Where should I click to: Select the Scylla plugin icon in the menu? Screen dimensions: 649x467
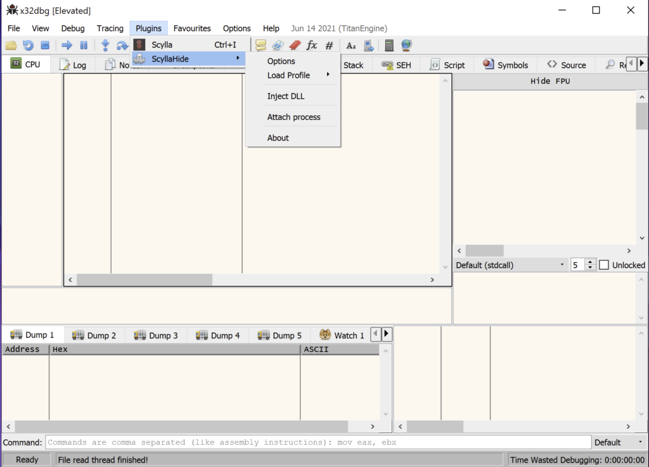coord(139,44)
